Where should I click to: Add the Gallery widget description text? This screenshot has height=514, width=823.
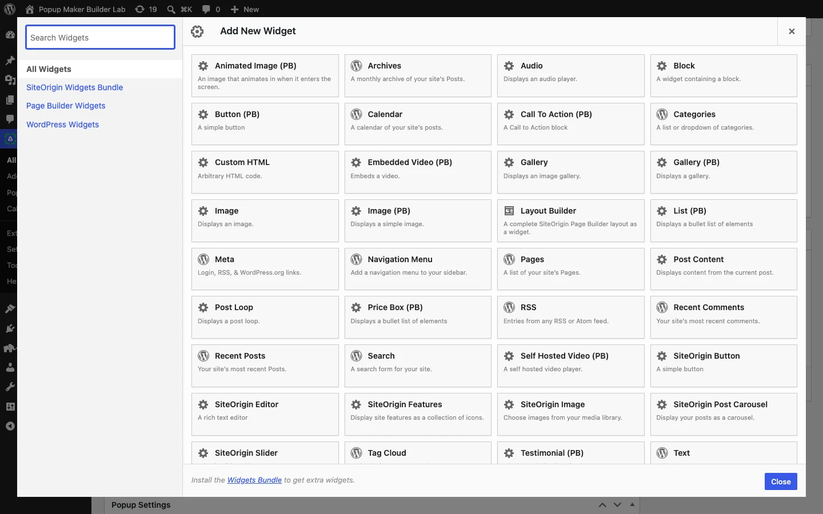542,176
